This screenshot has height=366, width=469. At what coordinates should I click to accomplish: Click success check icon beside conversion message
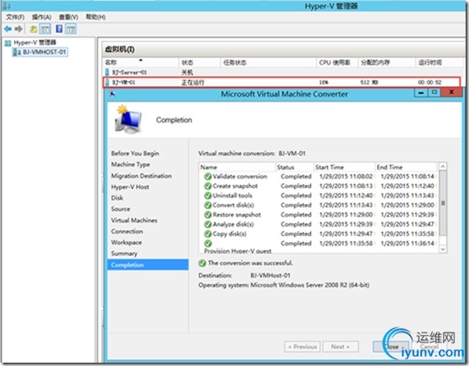(x=203, y=263)
